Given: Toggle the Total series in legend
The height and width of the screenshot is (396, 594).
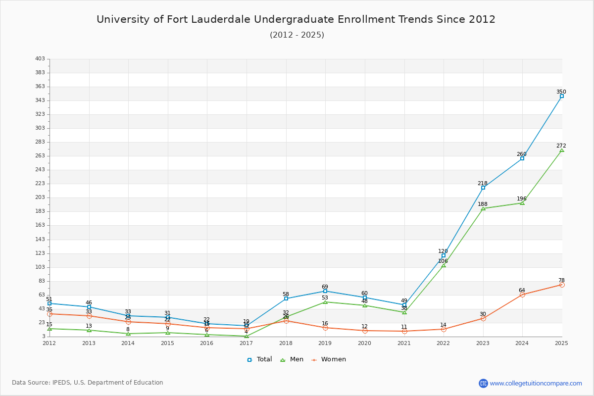Looking at the screenshot, I should pos(259,359).
